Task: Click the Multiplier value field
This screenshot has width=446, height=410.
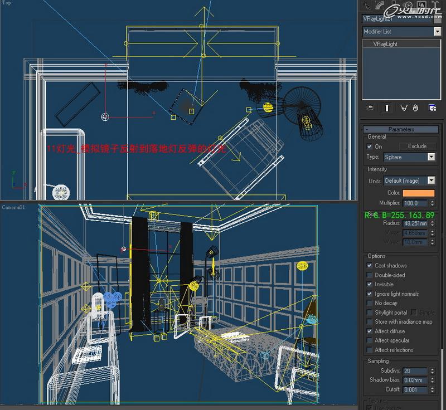Action: (415, 203)
